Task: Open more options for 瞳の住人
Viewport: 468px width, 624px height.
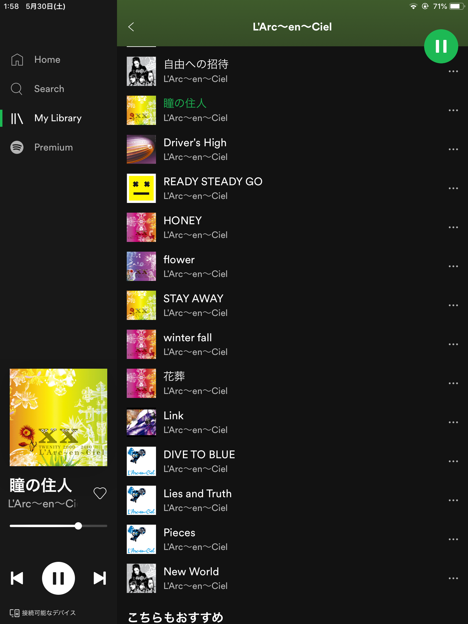Action: tap(453, 110)
